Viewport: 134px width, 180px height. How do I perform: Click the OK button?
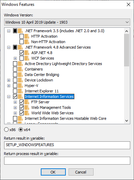pos(53,172)
